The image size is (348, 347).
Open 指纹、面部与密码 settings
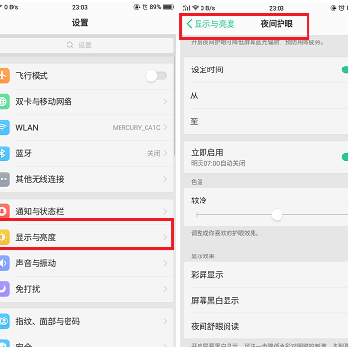87,321
